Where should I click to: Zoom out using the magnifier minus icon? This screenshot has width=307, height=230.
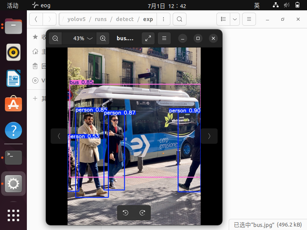click(55, 38)
